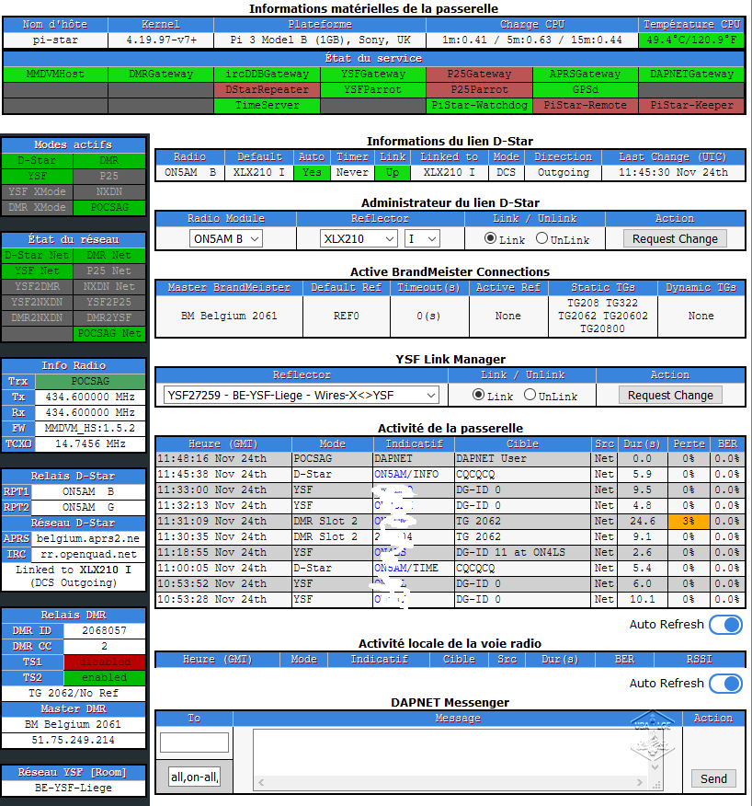Click the 11:48:16 POCSAG activity row

(x=450, y=458)
